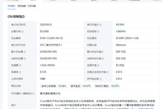The height and width of the screenshot is (109, 163).
Task: Select the 代币分配 tab
Action: click(32, 6)
